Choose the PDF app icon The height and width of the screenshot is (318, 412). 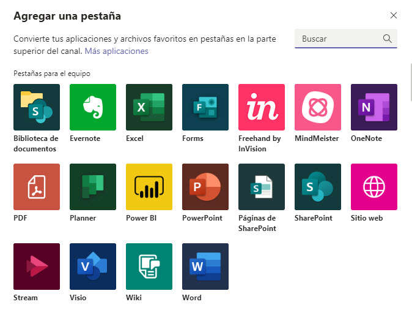(x=37, y=187)
